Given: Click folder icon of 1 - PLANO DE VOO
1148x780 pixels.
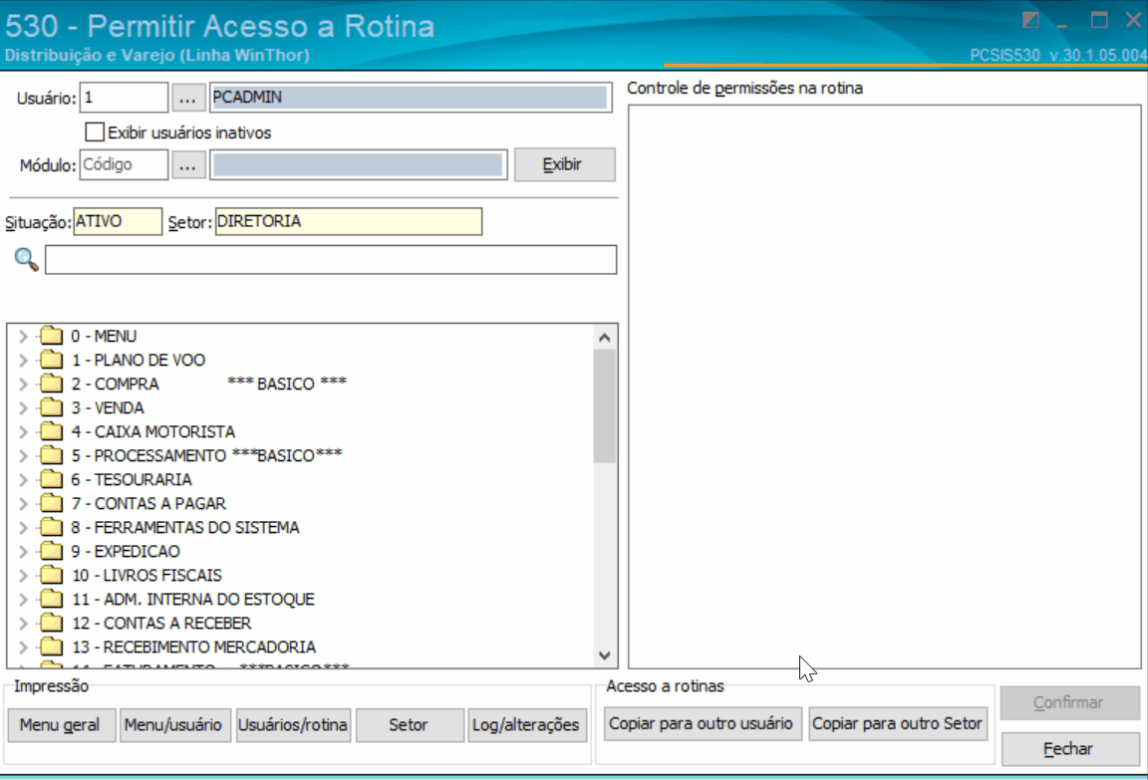Looking at the screenshot, I should click(x=51, y=360).
